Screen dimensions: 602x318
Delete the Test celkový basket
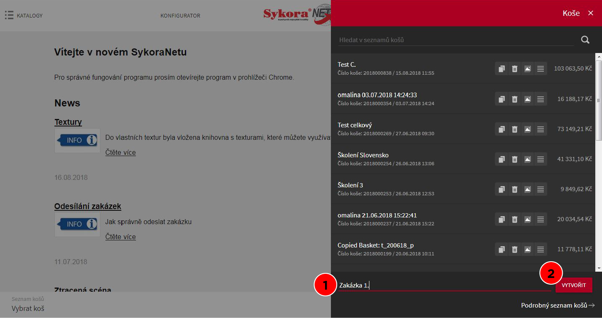(x=515, y=129)
